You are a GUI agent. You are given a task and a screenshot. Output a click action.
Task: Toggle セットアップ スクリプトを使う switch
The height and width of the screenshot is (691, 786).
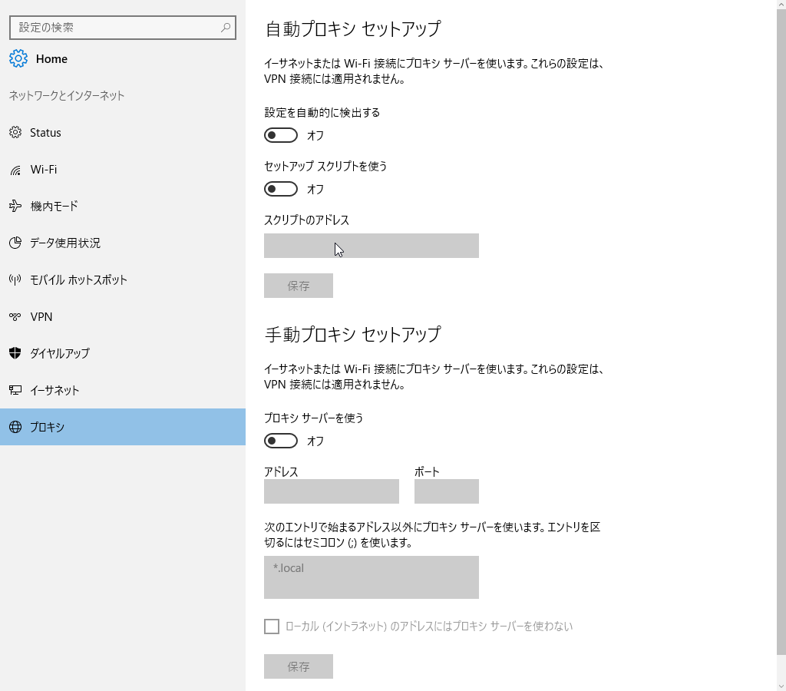pyautogui.click(x=281, y=189)
